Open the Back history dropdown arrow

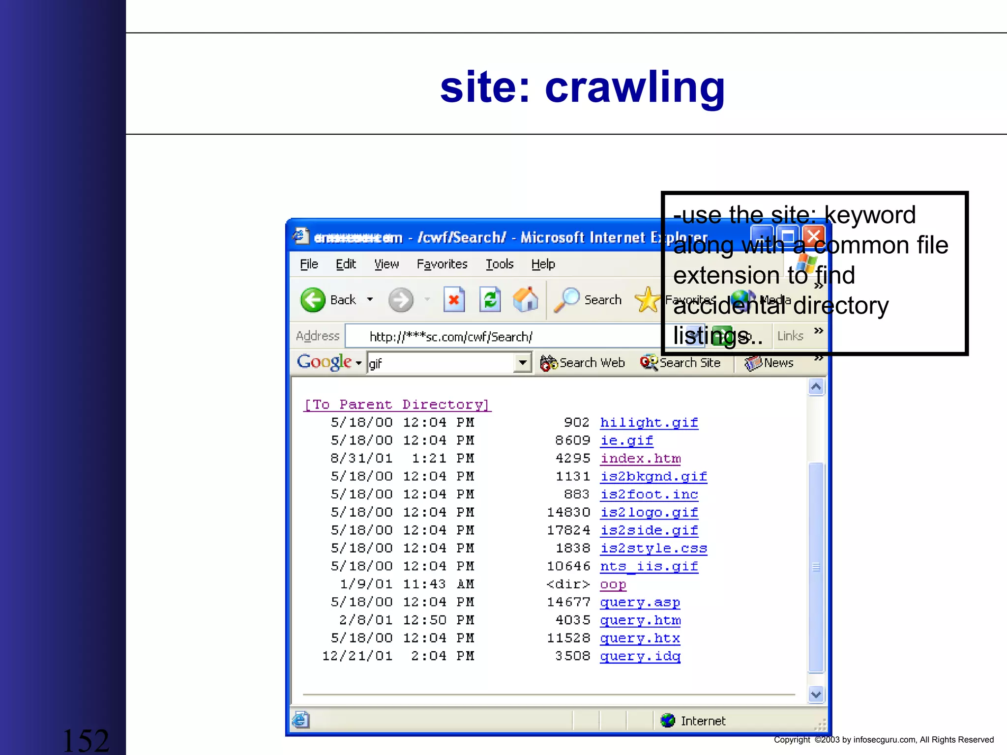tap(370, 299)
